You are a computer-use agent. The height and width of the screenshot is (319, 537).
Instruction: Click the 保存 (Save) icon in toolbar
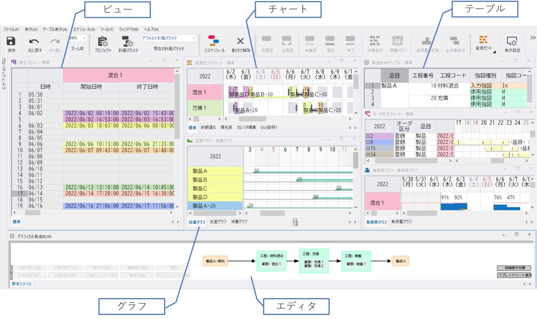pyautogui.click(x=11, y=41)
